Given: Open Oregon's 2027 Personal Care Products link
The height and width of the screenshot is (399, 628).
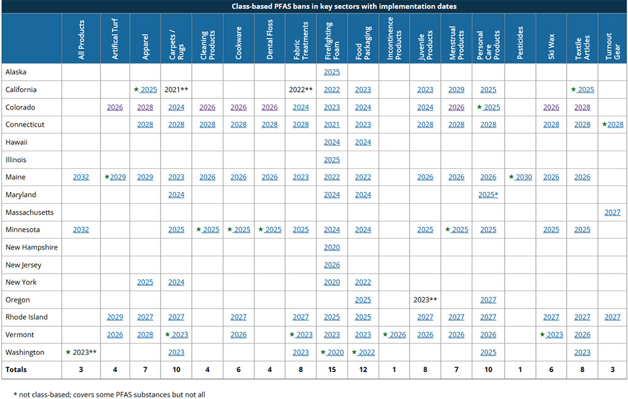Looking at the screenshot, I should pos(488,300).
